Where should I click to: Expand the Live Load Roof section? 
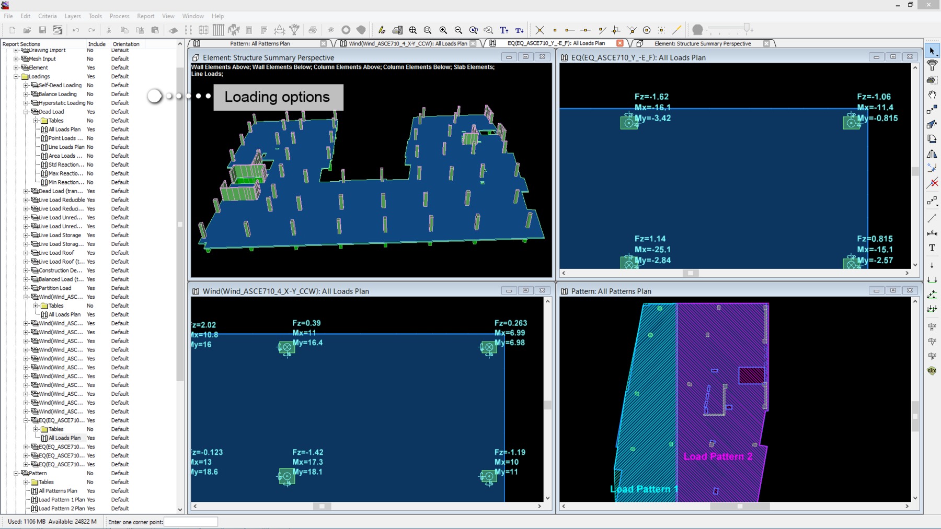[26, 253]
